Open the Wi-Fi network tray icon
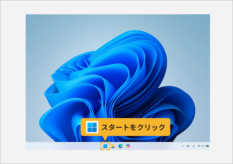The image size is (233, 164). pyautogui.click(x=199, y=146)
